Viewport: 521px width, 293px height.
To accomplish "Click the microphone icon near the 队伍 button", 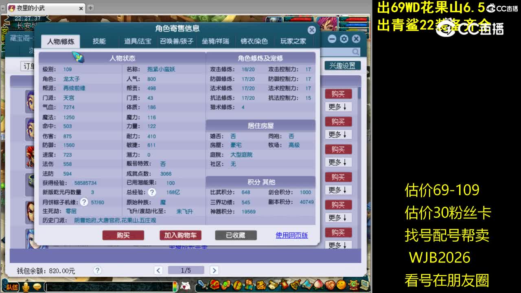I will tap(25, 287).
